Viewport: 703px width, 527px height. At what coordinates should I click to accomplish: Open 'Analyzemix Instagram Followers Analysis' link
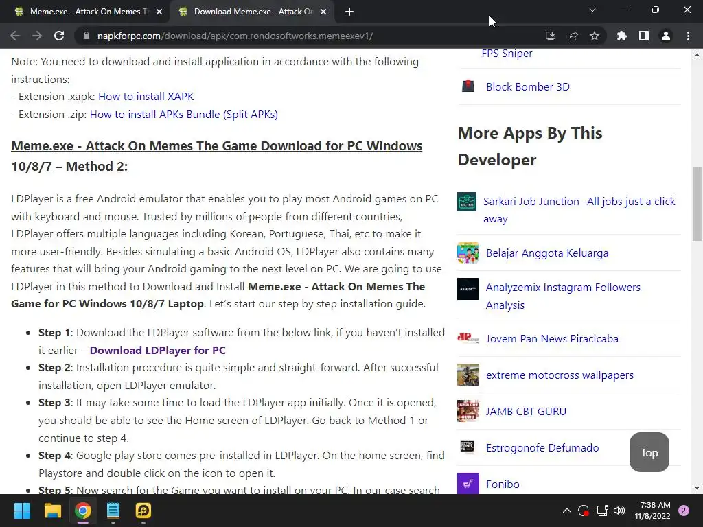[x=563, y=296]
